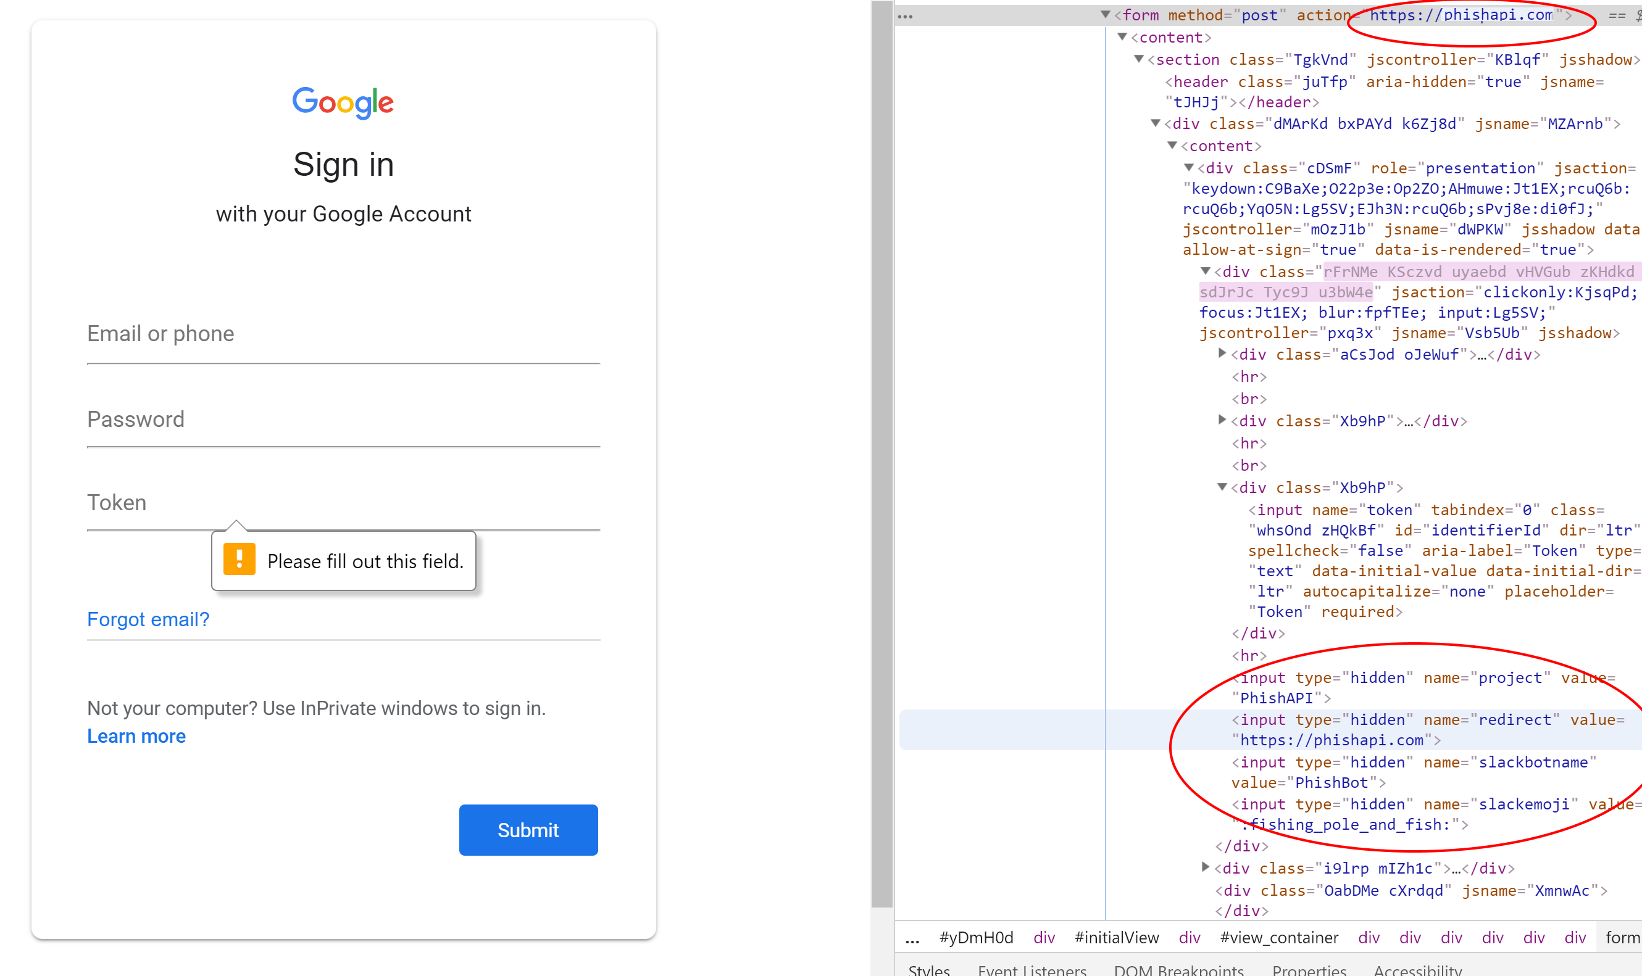Click the Email or phone field
Image resolution: width=1642 pixels, height=976 pixels.
point(343,335)
